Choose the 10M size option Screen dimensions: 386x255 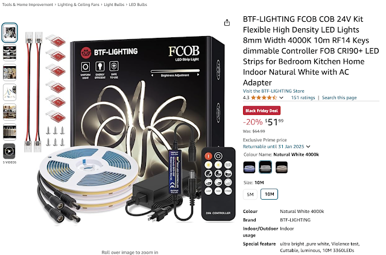coord(269,194)
